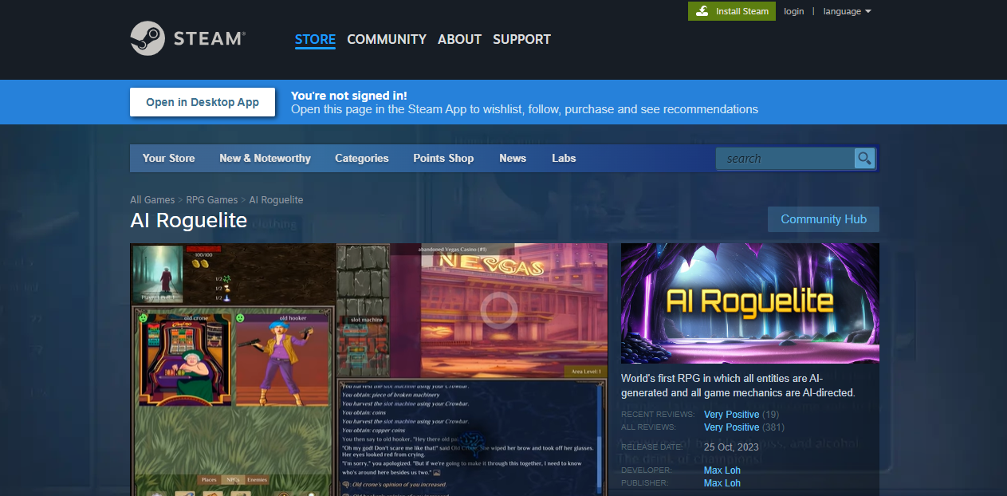
Task: Open the News tab
Action: [513, 158]
